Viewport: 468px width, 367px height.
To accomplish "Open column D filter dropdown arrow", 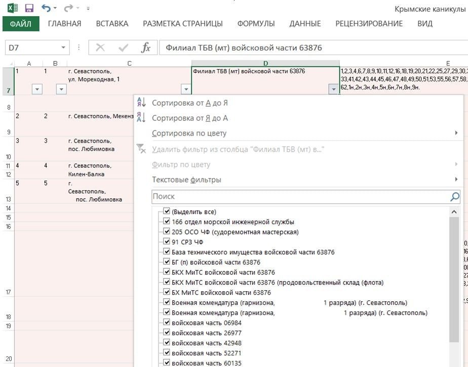I will (333, 89).
